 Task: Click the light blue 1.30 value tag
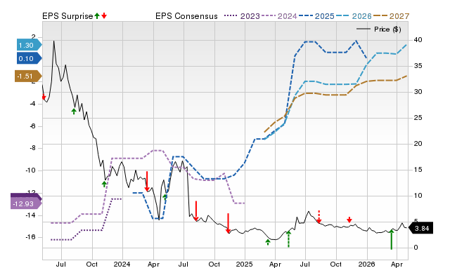[29, 45]
